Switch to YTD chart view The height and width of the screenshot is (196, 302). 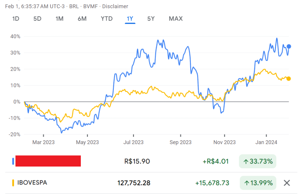click(106, 19)
